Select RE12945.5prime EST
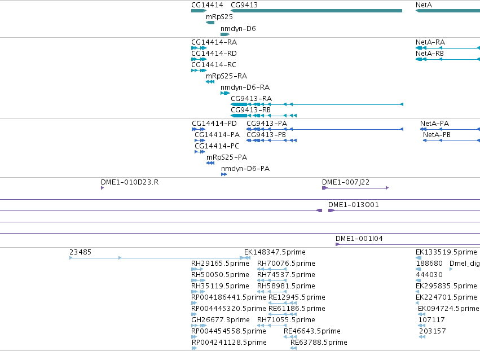This screenshot has height=351, width=480. pyautogui.click(x=283, y=303)
